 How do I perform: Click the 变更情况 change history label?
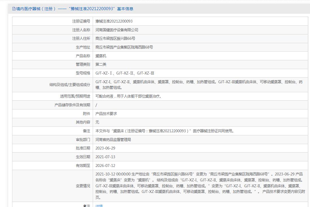point(83,186)
